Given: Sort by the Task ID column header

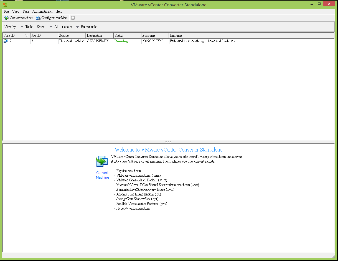Looking at the screenshot, I should (x=17, y=36).
